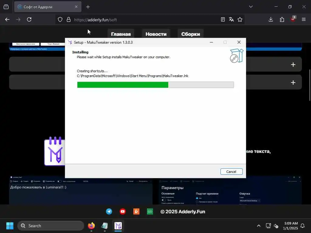This screenshot has height=233, width=311.
Task: Open a new browser tab
Action: click(x=88, y=7)
